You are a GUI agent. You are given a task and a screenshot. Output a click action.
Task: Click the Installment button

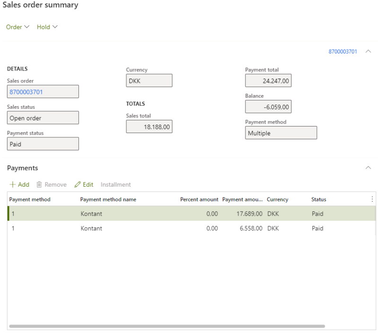115,184
